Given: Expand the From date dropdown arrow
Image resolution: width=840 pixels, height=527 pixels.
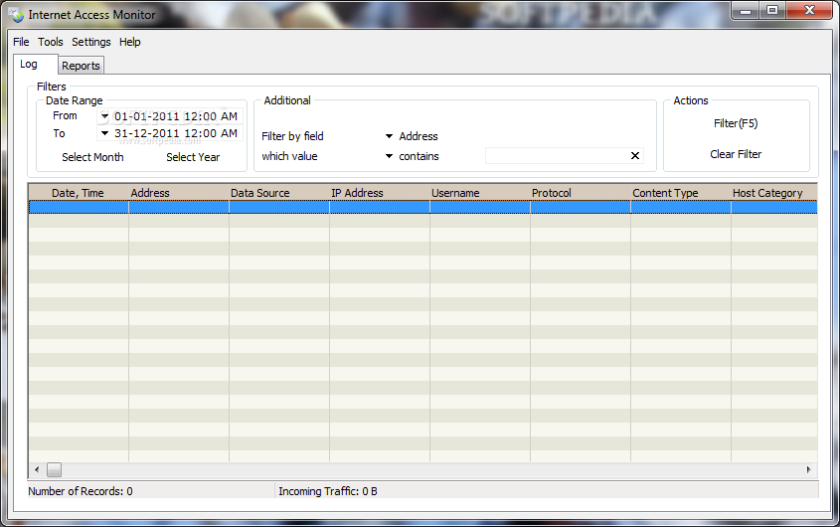Looking at the screenshot, I should point(105,115).
